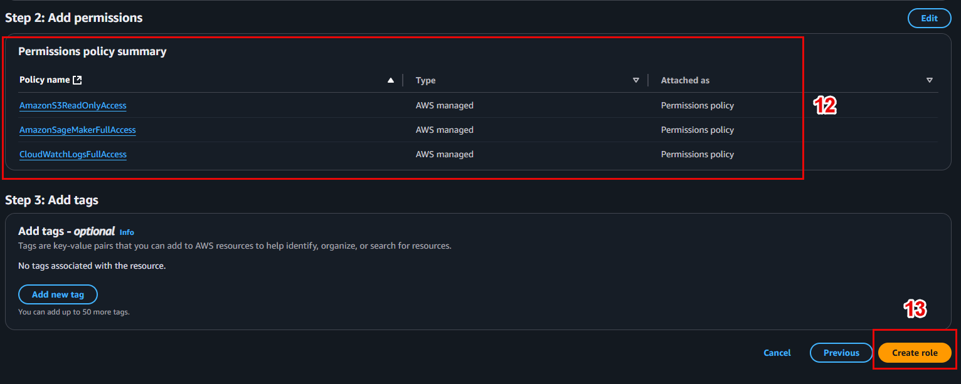Click the Step 3: Add tags heading
Viewport: 961px width, 384px height.
tap(51, 200)
